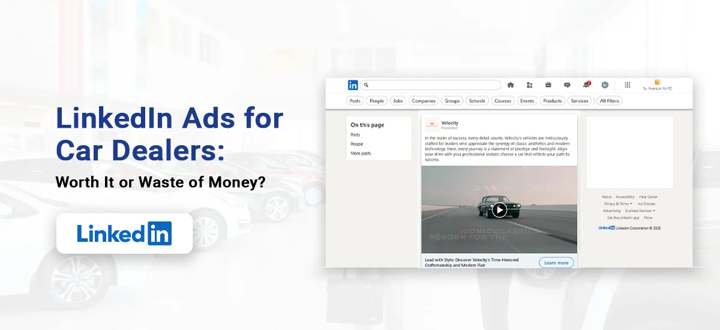This screenshot has width=720, height=330.
Task: Click the Try Premium for ₹0 text
Action: point(658,89)
